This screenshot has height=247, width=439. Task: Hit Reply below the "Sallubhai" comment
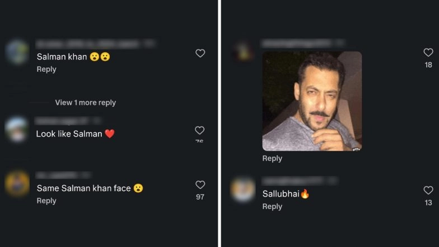tap(272, 207)
